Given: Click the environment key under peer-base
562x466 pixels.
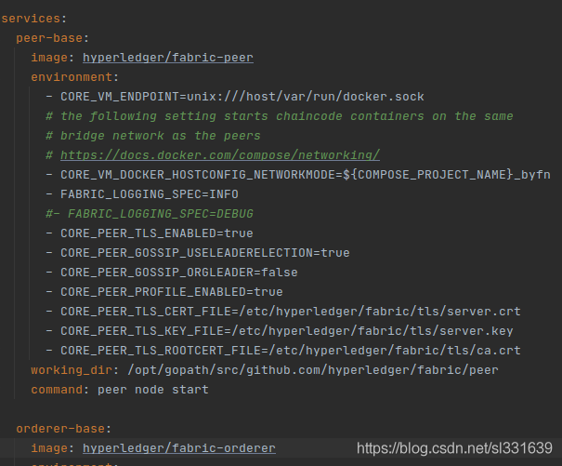Looking at the screenshot, I should tap(72, 77).
